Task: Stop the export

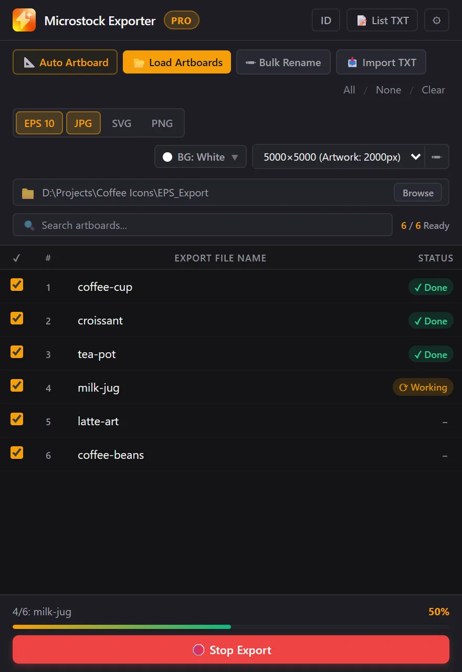Action: 231,650
